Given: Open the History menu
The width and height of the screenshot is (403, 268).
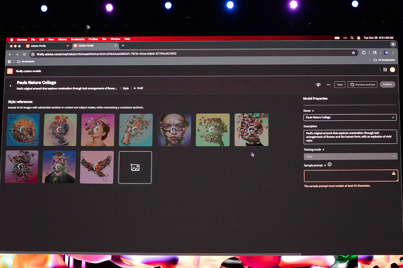Looking at the screenshot, I should point(62,39).
